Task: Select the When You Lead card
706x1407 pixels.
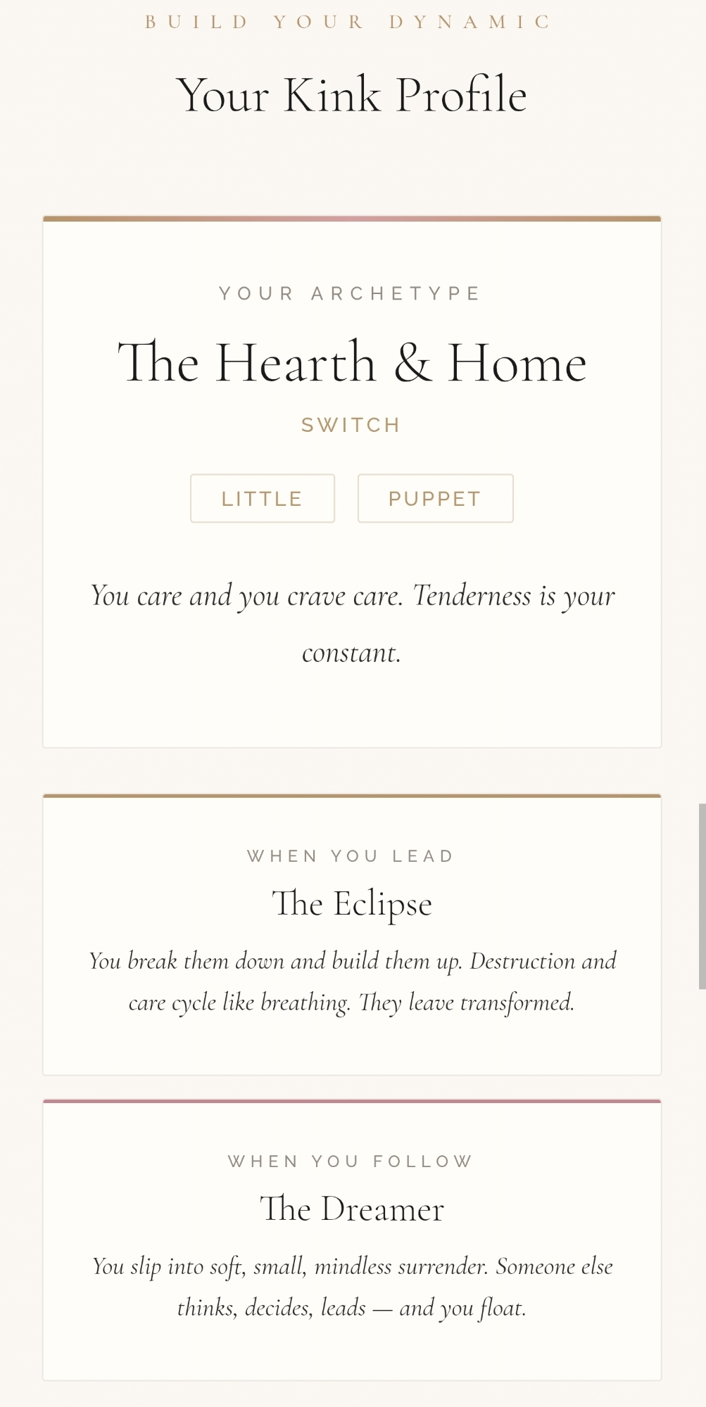Action: click(352, 1041)
